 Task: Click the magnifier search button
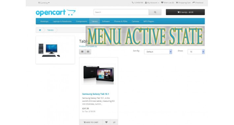coord(155,12)
